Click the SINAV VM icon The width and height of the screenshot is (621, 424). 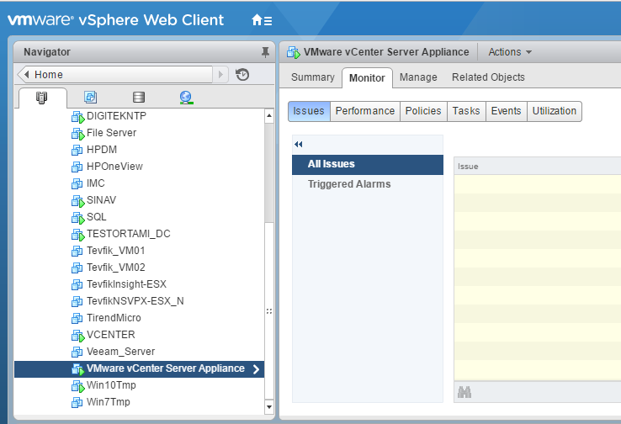77,201
